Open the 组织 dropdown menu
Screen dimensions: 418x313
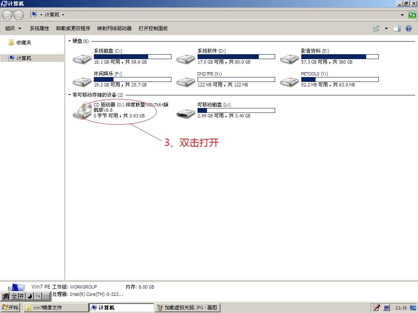coord(13,29)
